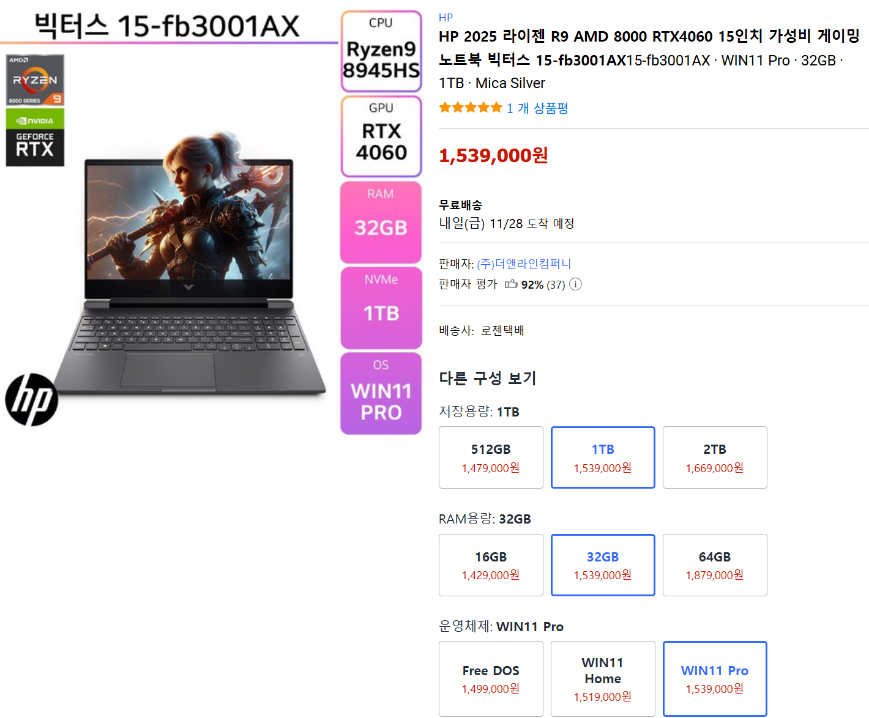Click the RTX 4060 GPU spec tile
869x718 pixels.
(x=381, y=136)
